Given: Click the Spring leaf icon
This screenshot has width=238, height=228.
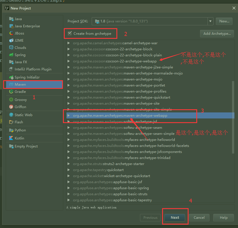Looking at the screenshot, I should (11, 55).
